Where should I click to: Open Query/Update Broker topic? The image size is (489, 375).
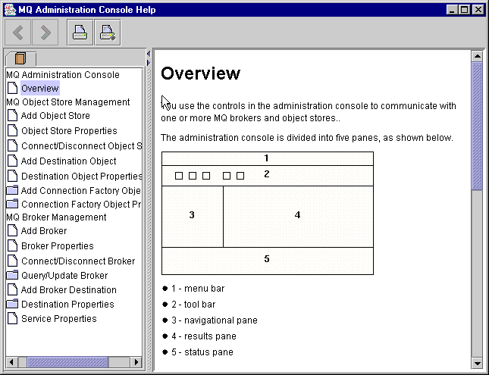click(x=64, y=276)
